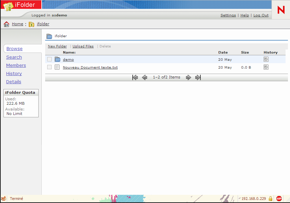Click the iFolder Quota heading
This screenshot has height=203, width=290.
point(20,92)
